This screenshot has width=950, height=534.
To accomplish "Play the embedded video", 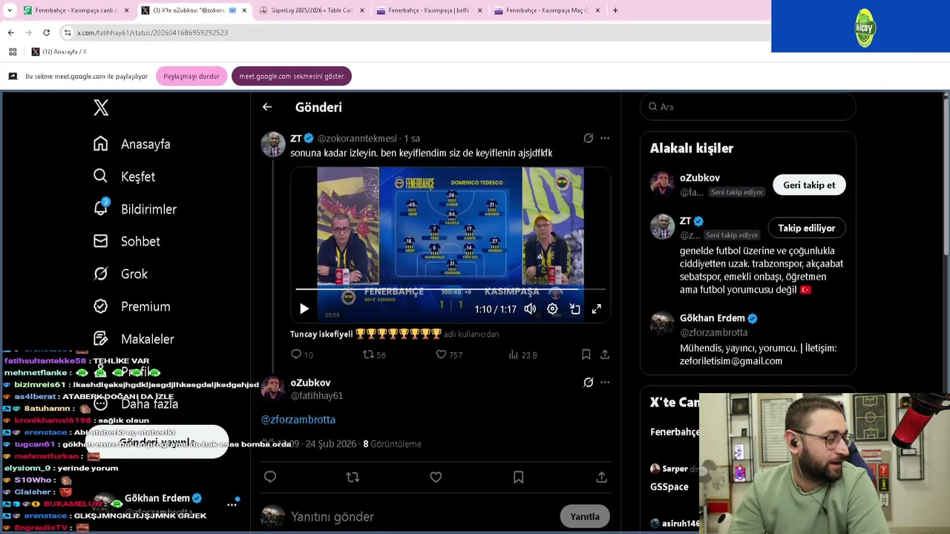I will point(304,309).
